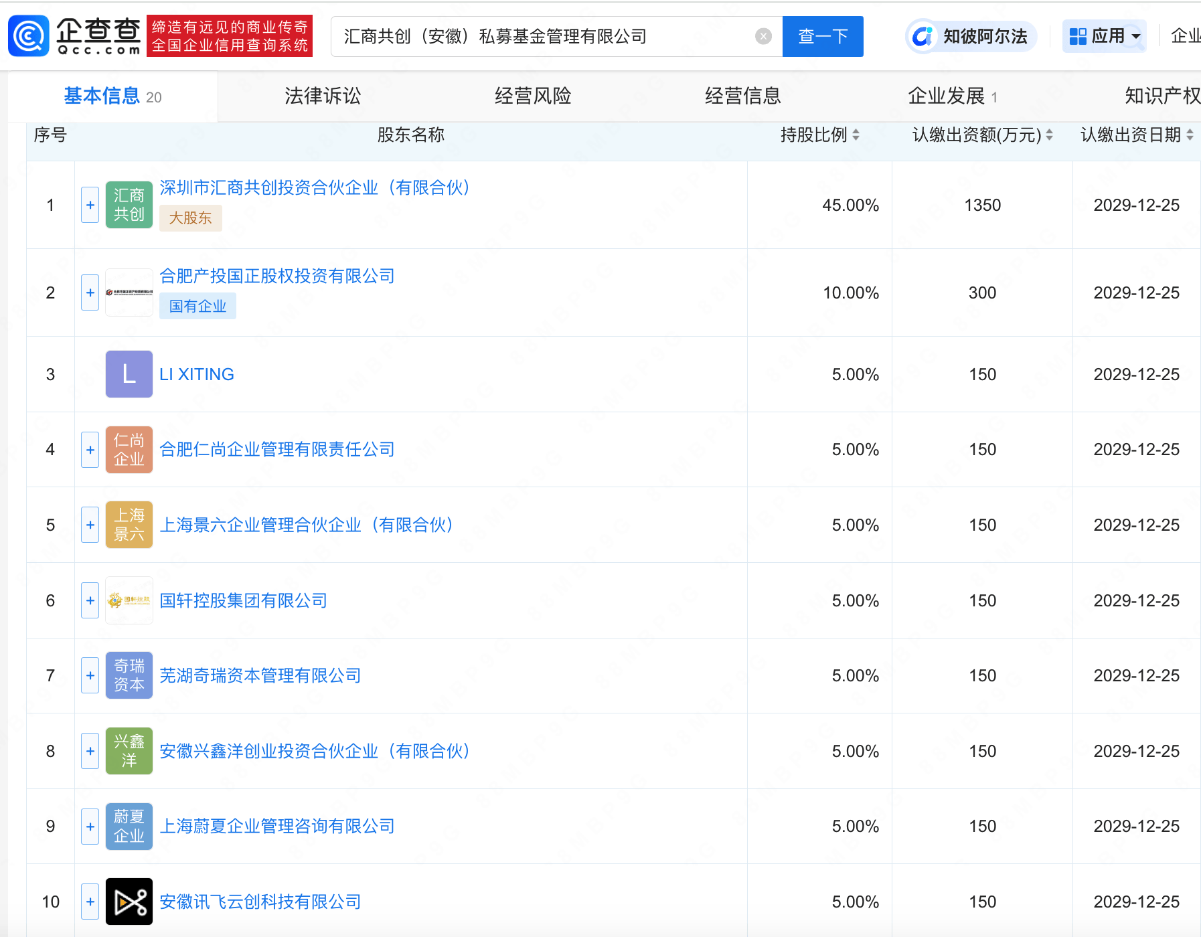Click the Qichacha logo icon
The height and width of the screenshot is (937, 1201).
coord(28,36)
